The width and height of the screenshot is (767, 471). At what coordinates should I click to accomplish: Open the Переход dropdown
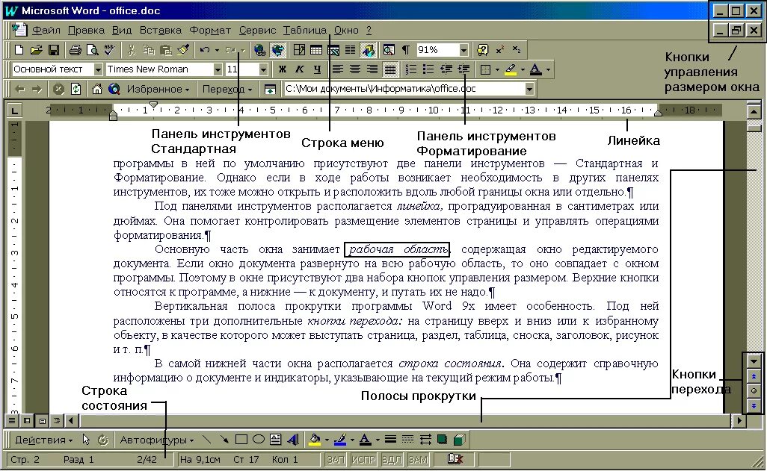coord(227,89)
